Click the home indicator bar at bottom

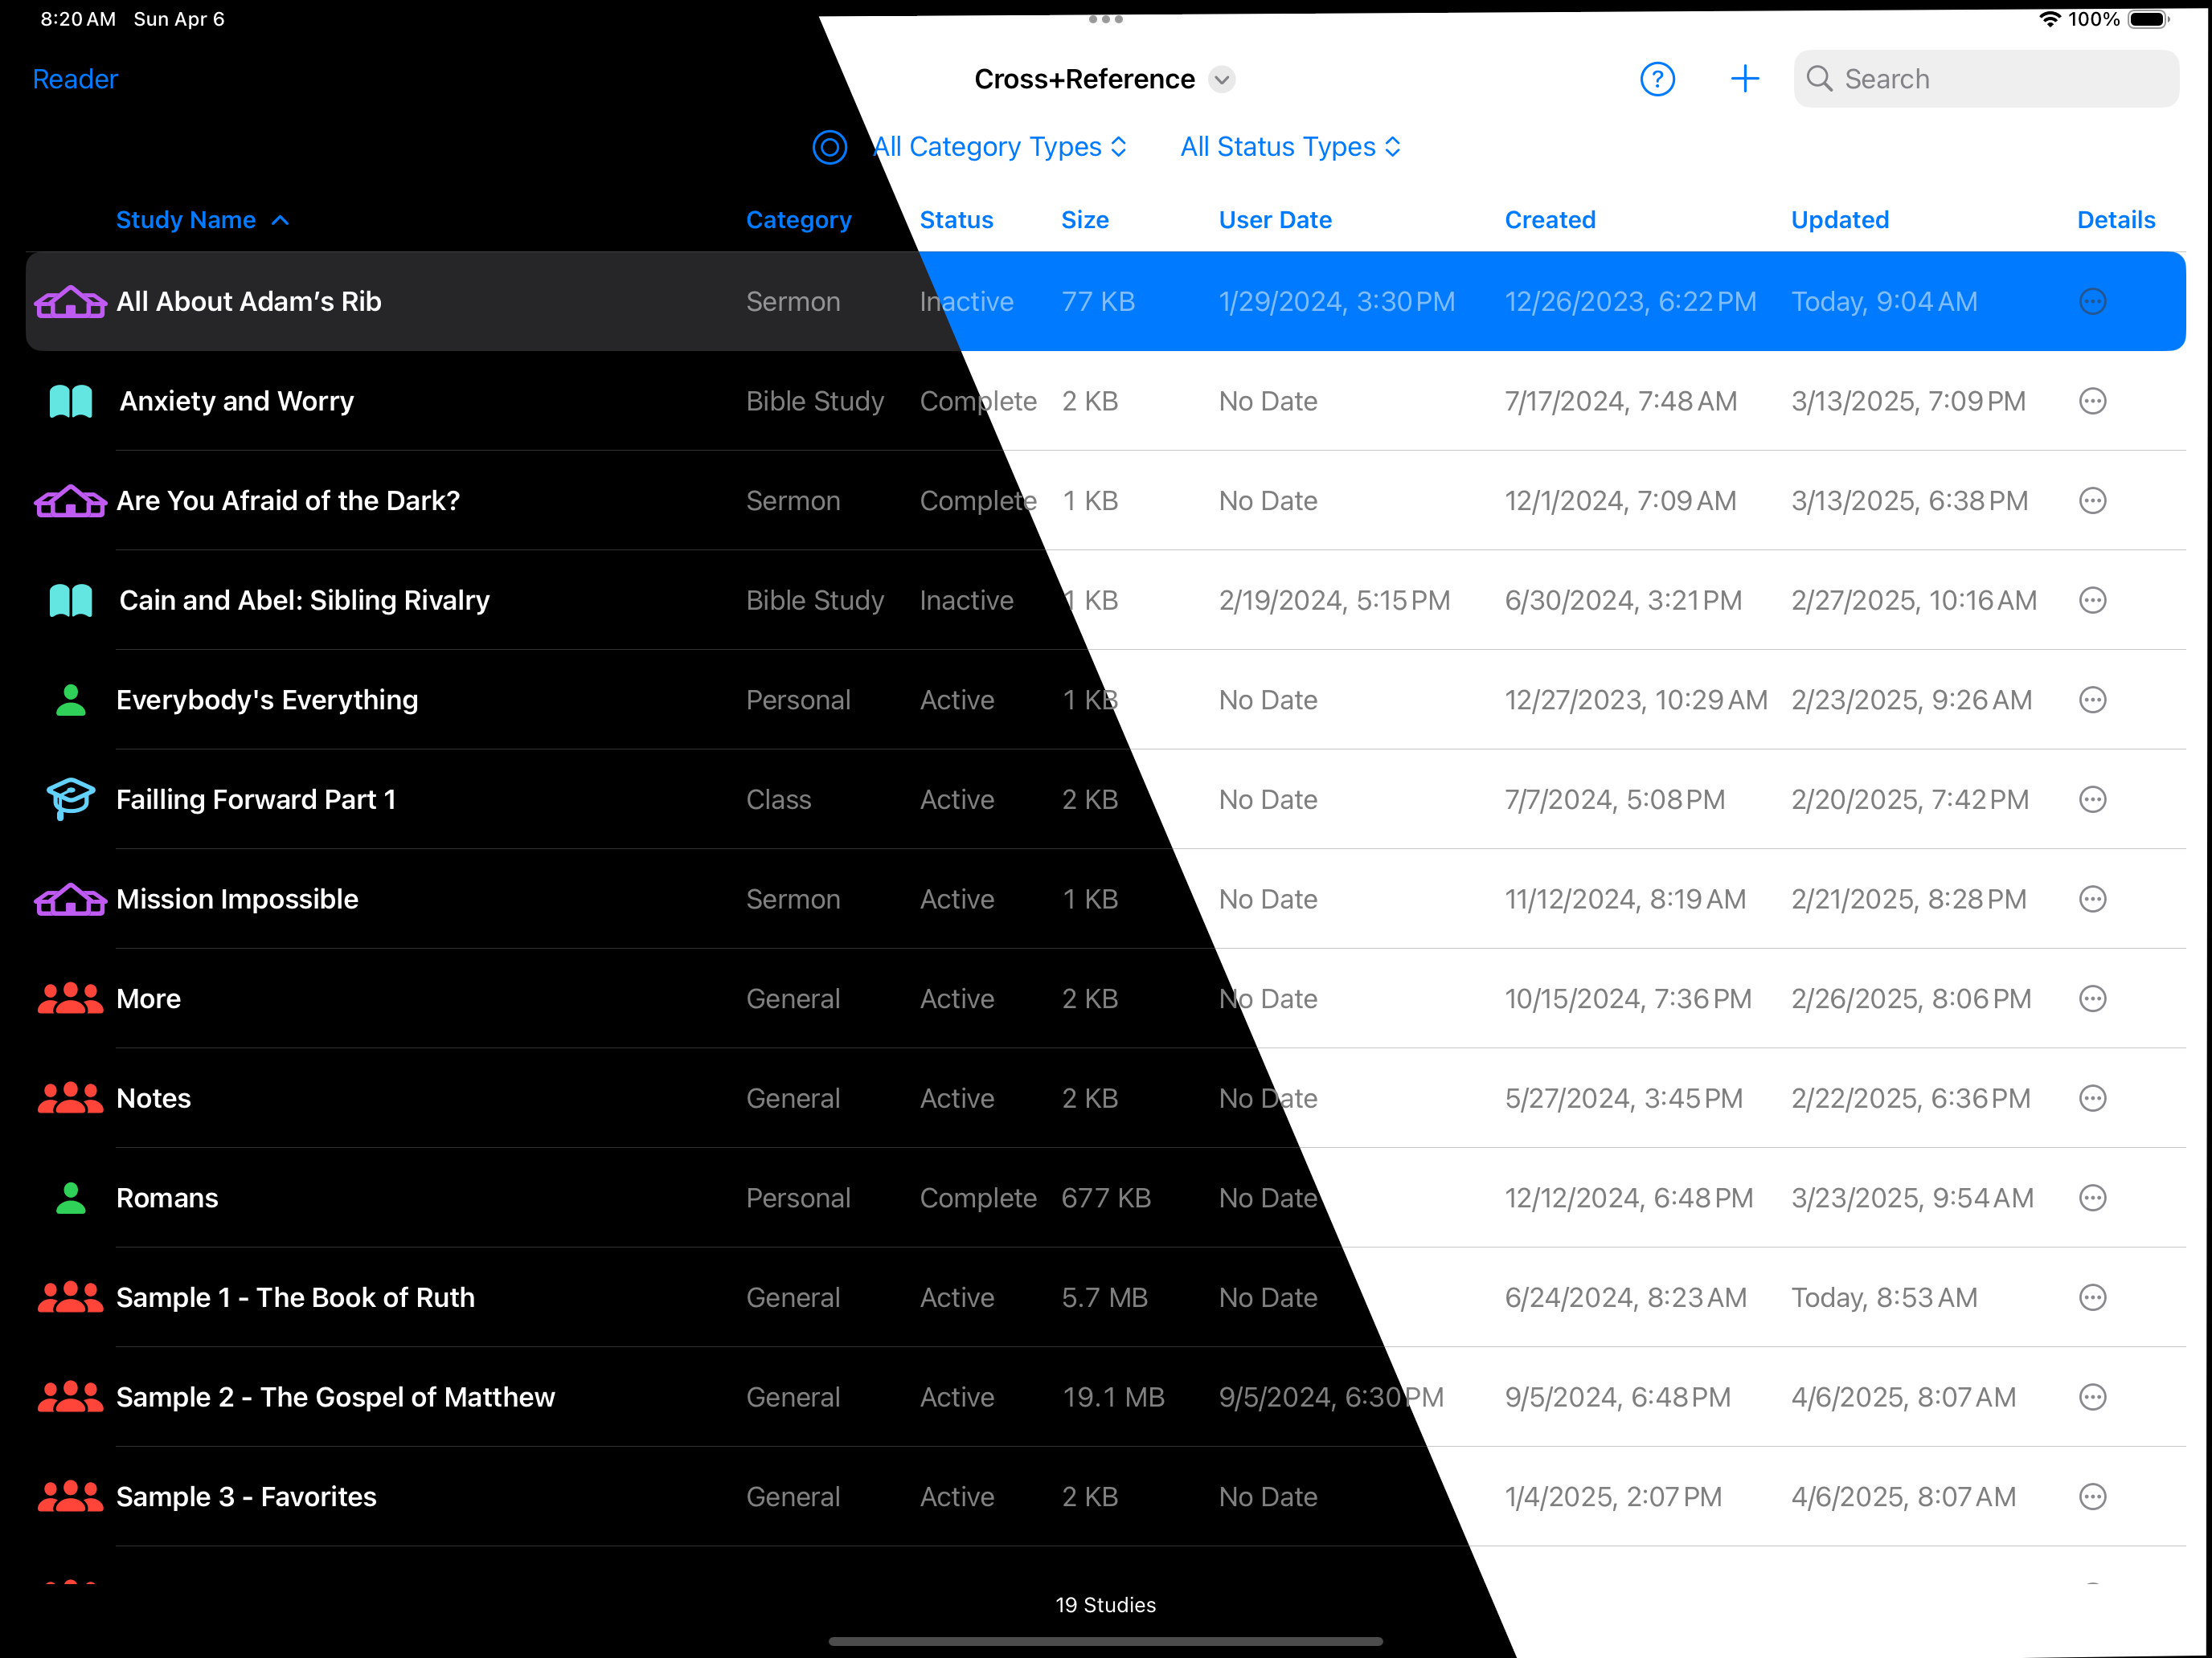coord(1105,1641)
